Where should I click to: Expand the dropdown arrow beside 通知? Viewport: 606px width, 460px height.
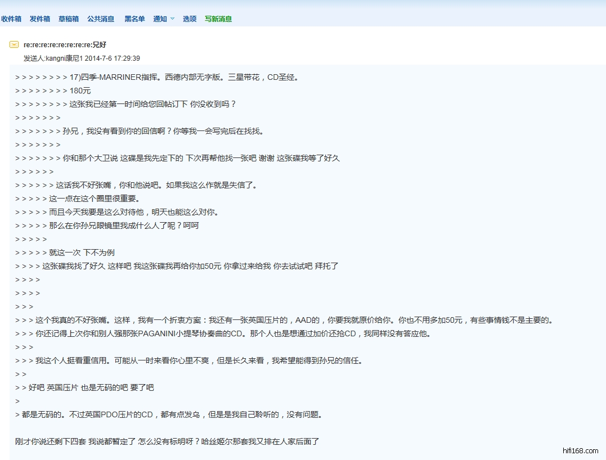172,19
